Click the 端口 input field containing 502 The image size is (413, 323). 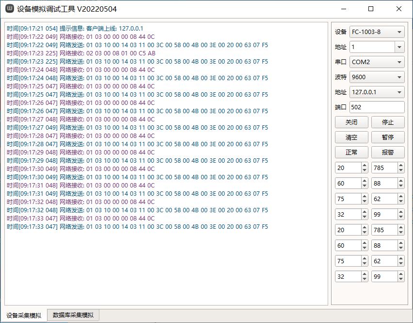click(377, 107)
